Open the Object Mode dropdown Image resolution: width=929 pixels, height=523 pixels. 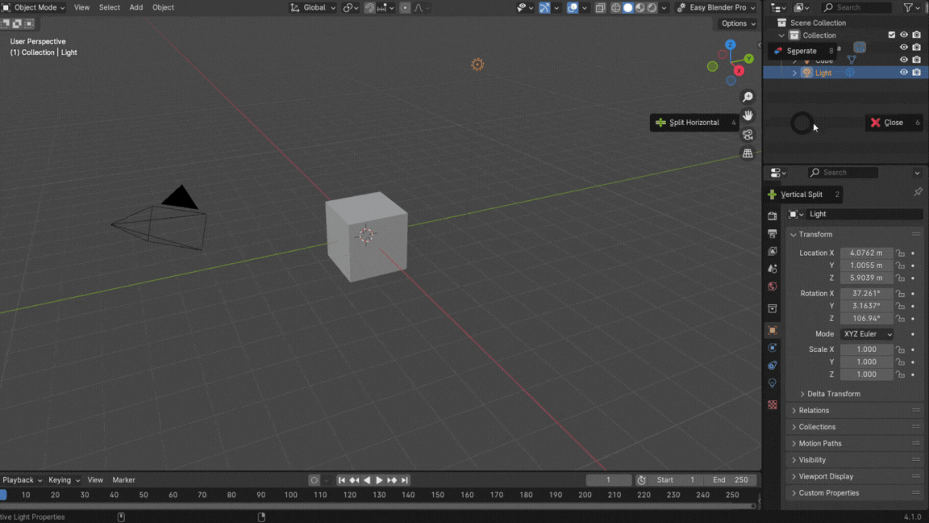tap(34, 8)
